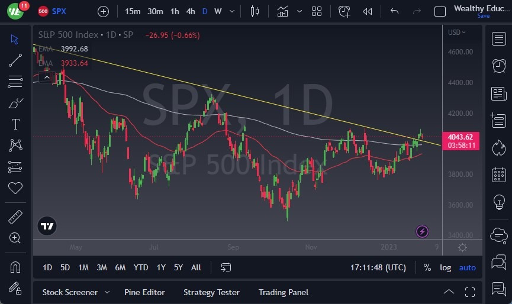Collapse the indicator legend chevron
This screenshot has width=512, height=304.
(x=47, y=76)
